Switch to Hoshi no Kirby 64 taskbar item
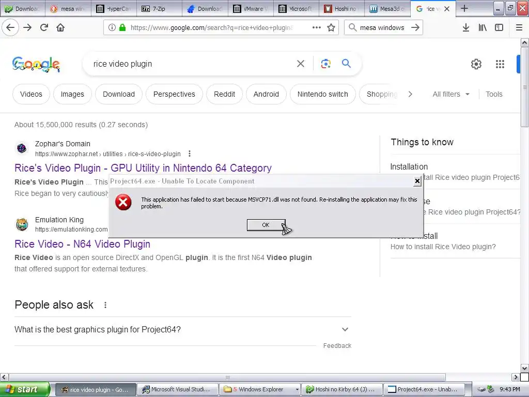Screen dimensions: 529x397 point(342,389)
